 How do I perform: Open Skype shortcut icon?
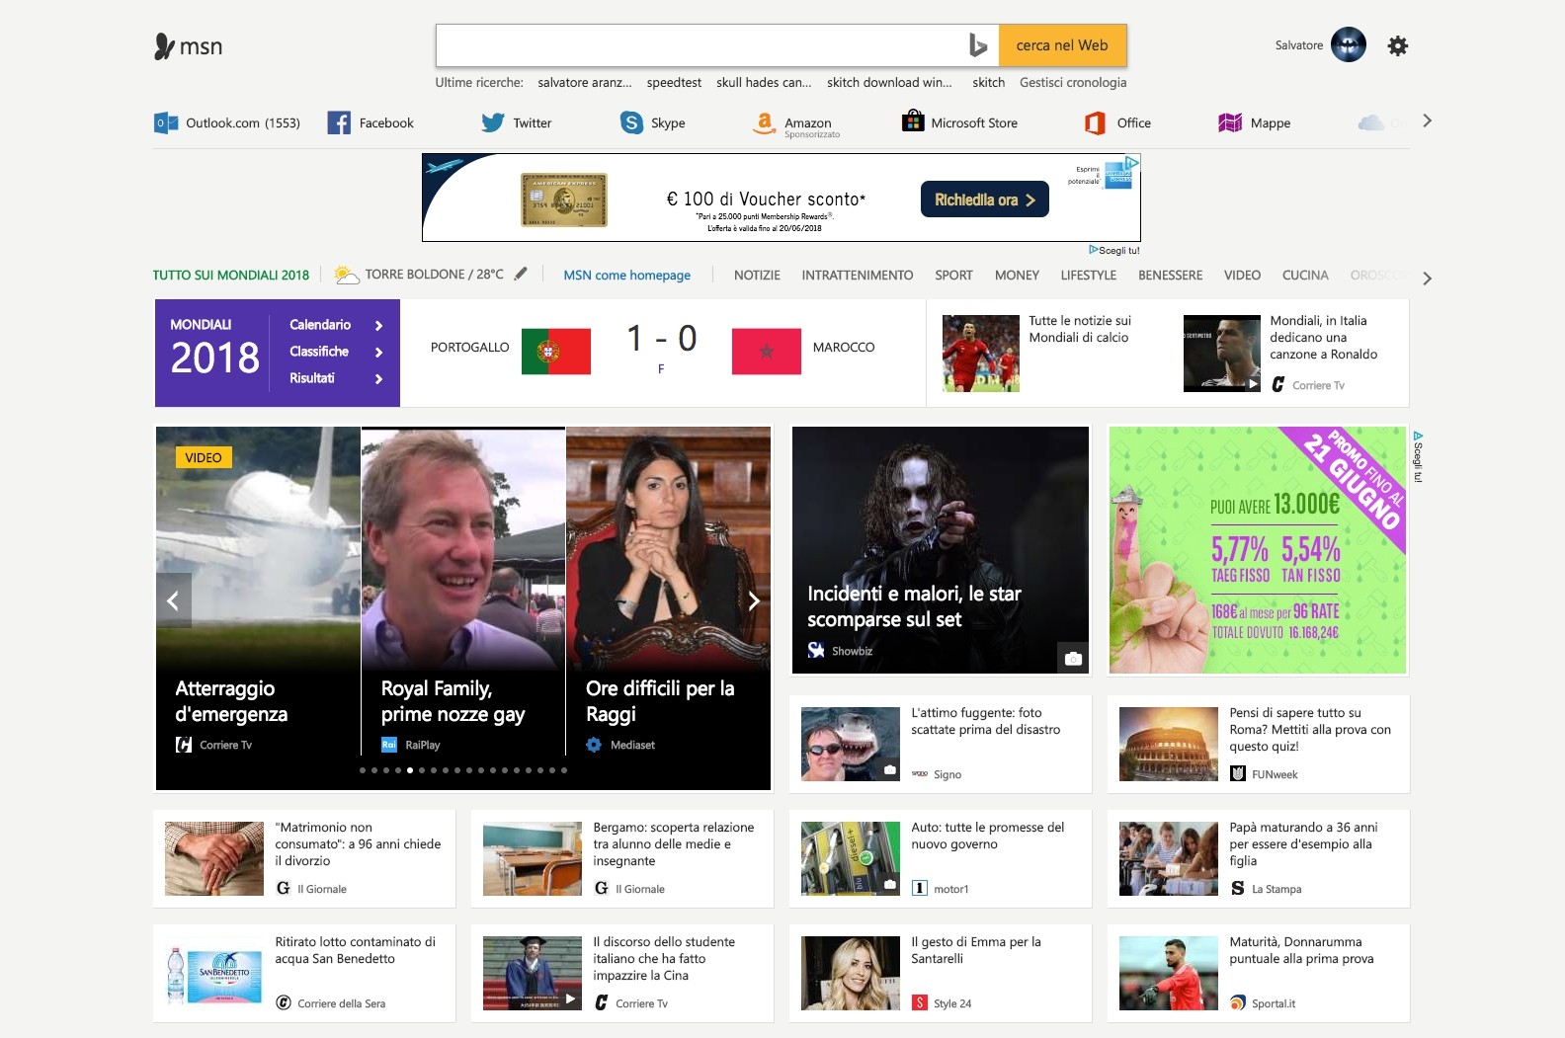(631, 122)
